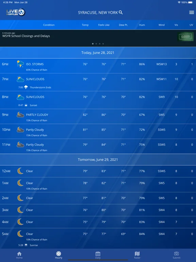Tap the Thunderstorm Ends text
The height and width of the screenshot is (262, 196).
click(x=40, y=87)
